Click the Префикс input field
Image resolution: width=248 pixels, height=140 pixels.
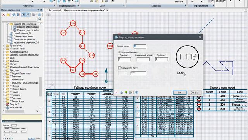pyautogui.click(x=124, y=59)
